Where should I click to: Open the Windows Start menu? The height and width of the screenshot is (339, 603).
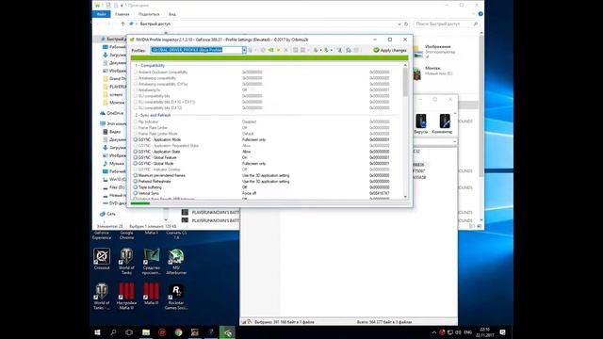(x=97, y=332)
